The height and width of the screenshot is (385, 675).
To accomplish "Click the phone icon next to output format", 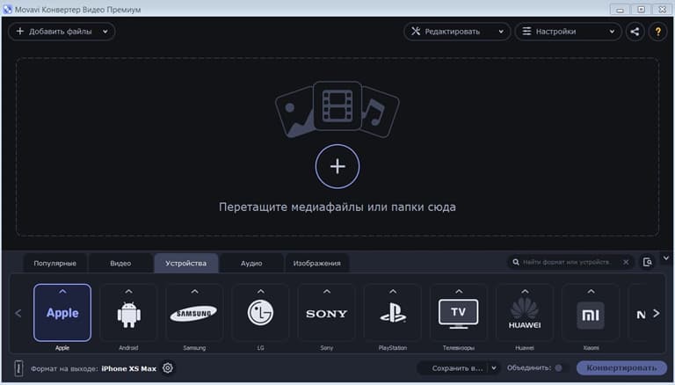I will [x=18, y=368].
